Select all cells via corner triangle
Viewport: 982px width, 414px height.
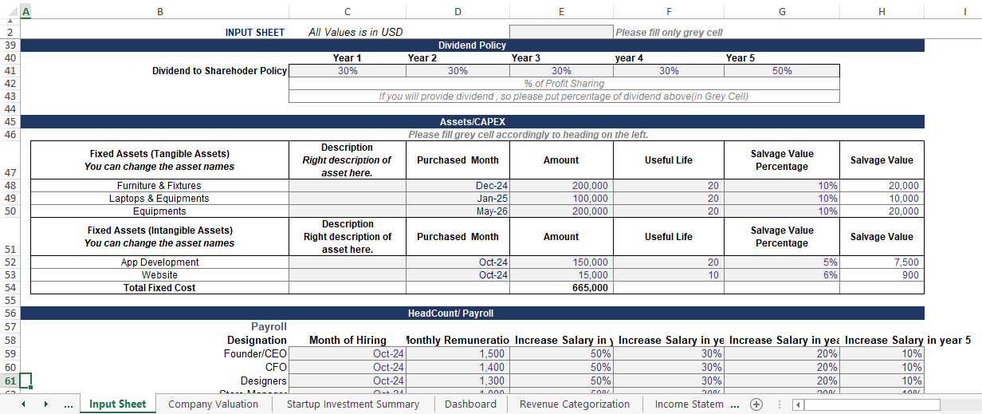[10, 11]
